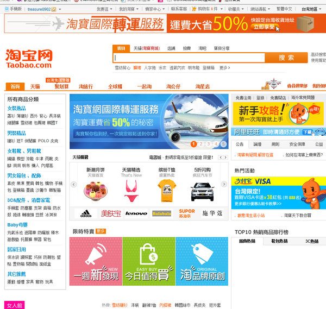
Task: Click the 繁體中文 language link
Action: (284, 9)
